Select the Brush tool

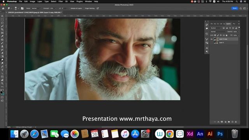(2, 43)
